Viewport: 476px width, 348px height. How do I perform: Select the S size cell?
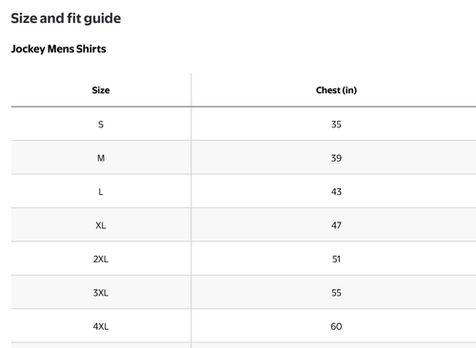pos(101,125)
